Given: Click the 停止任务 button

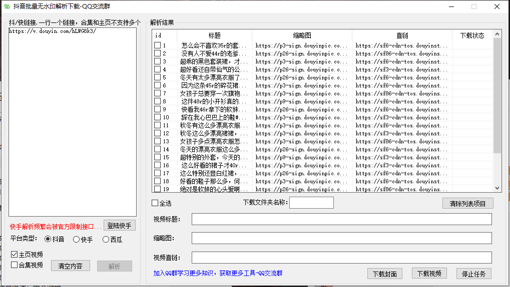Looking at the screenshot, I should [x=474, y=274].
